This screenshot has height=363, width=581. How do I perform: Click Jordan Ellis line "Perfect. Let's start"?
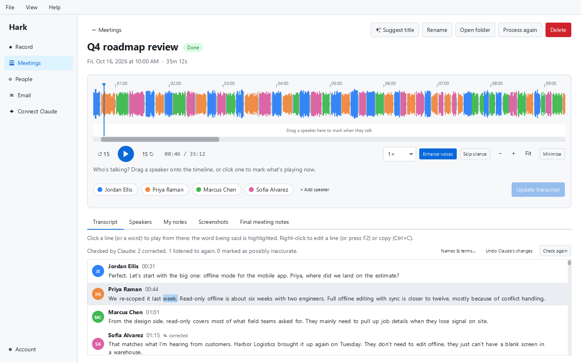tap(253, 275)
